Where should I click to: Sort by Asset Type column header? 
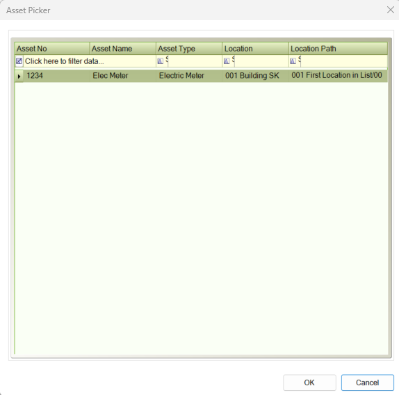(x=189, y=49)
